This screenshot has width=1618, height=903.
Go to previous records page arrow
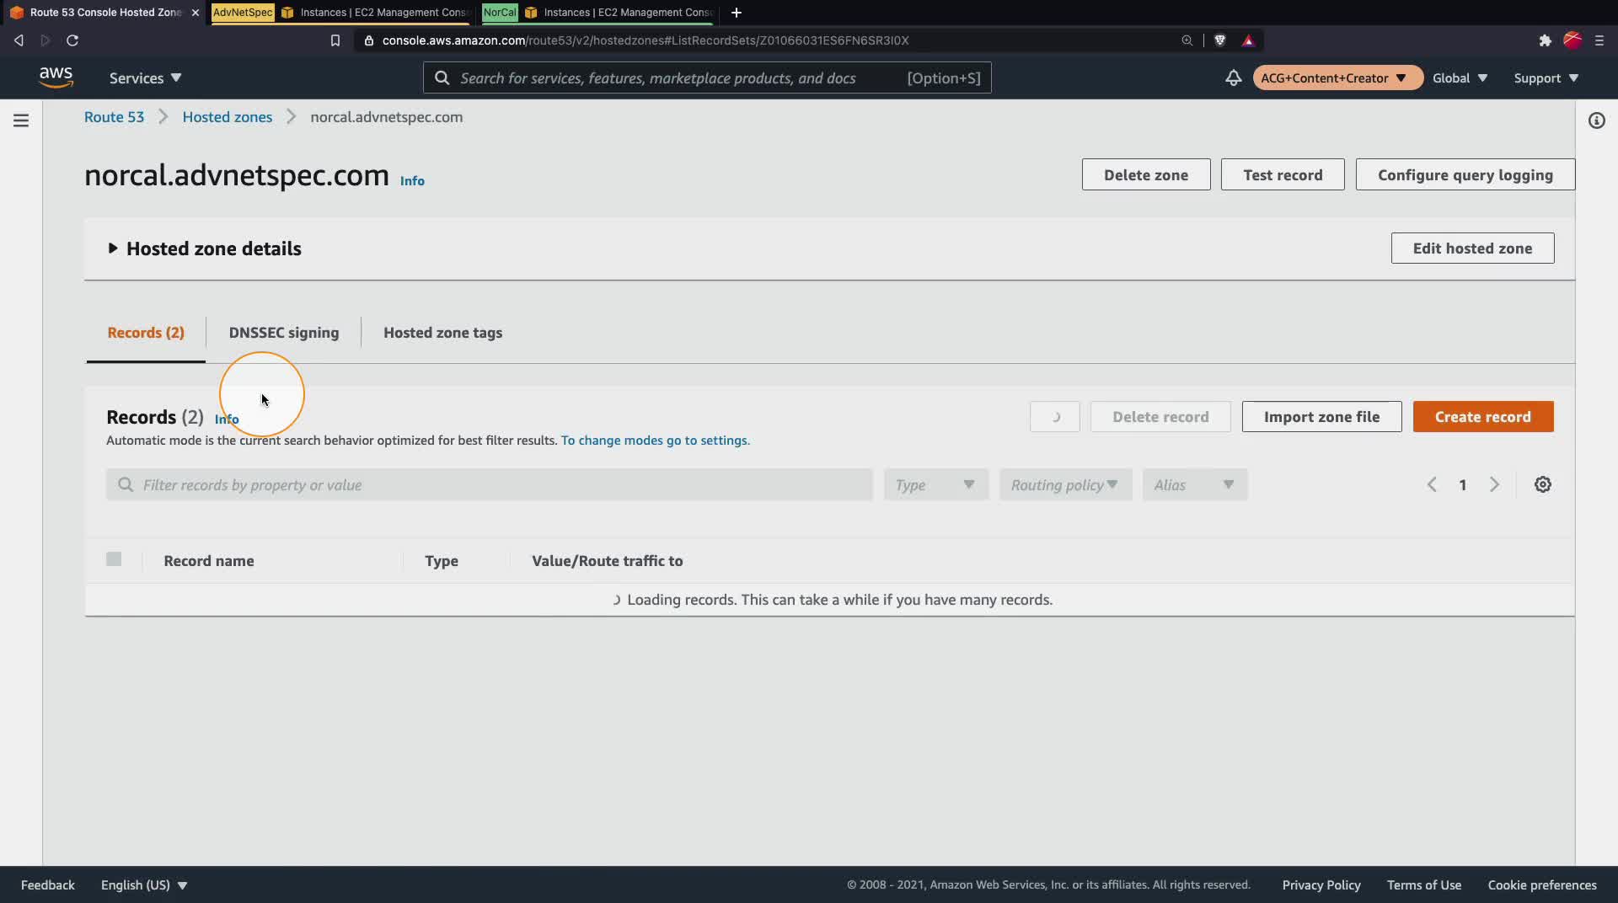[1432, 484]
